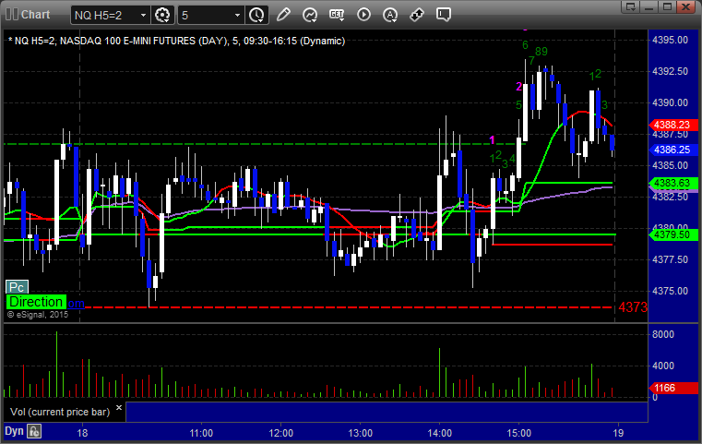Click the eSignal, 2015 copyright text
702x444 pixels.
(38, 315)
